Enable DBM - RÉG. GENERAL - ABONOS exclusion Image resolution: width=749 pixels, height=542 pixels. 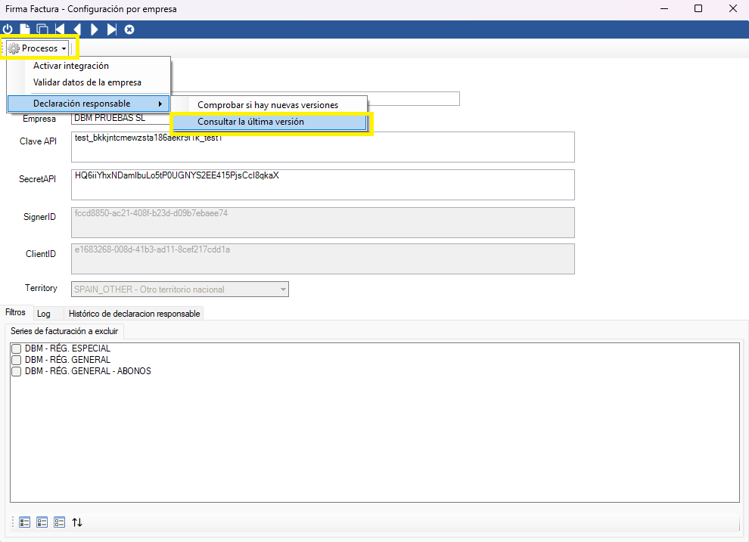click(x=17, y=372)
